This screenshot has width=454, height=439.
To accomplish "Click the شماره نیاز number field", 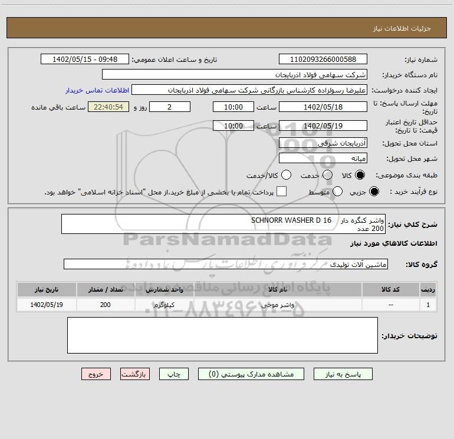I will pyautogui.click(x=323, y=59).
